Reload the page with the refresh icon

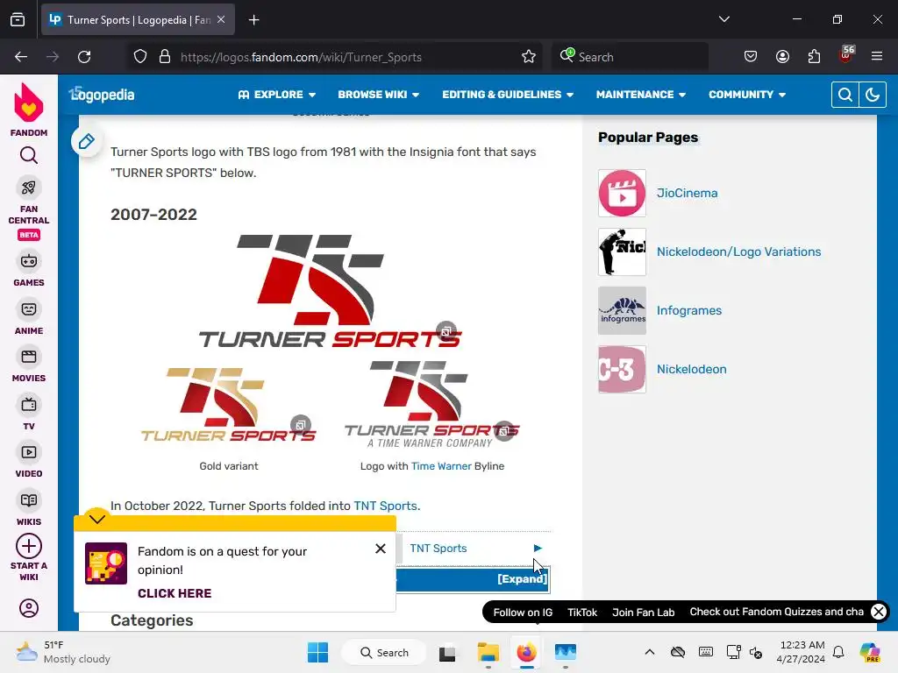[x=84, y=57]
